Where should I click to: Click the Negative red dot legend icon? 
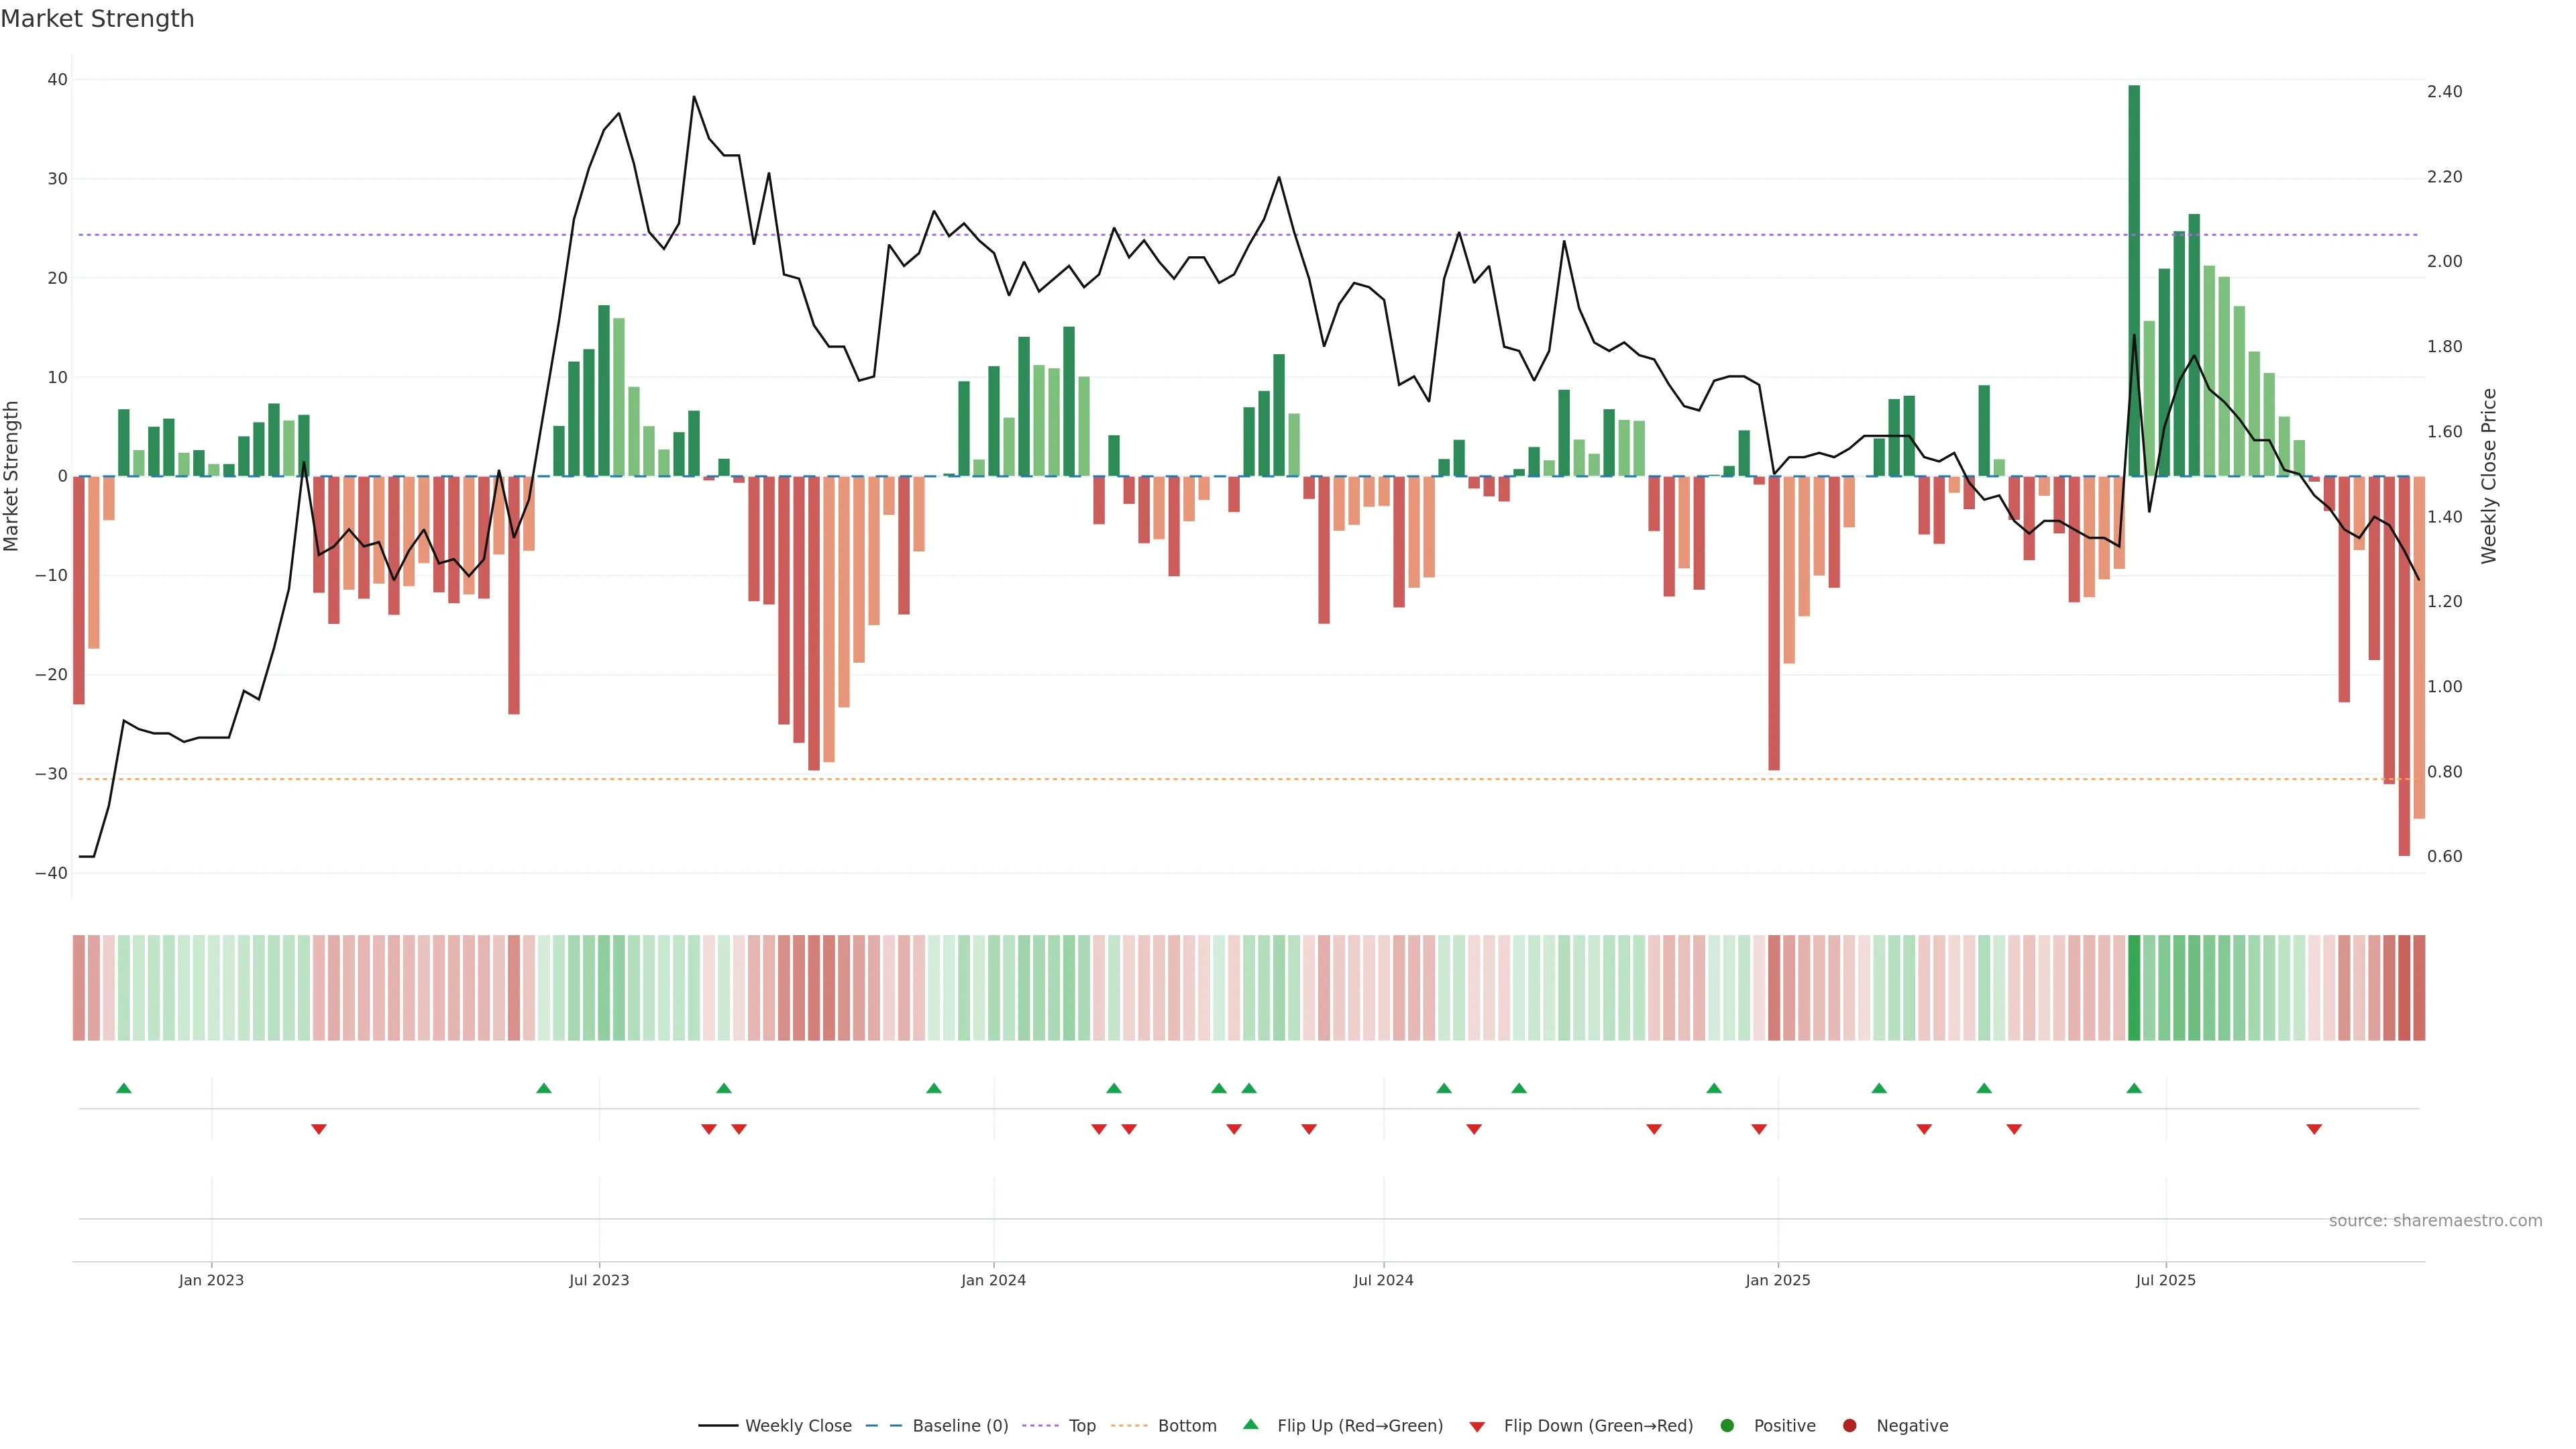point(1849,1426)
